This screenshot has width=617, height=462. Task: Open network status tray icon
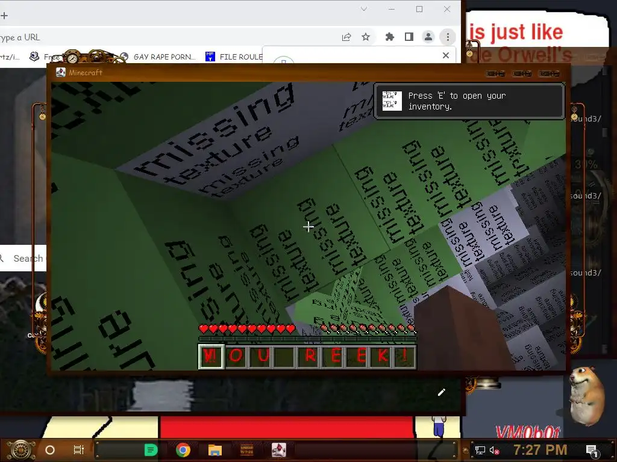pos(480,450)
